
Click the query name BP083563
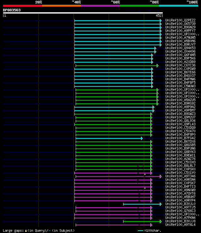click(x=12, y=10)
